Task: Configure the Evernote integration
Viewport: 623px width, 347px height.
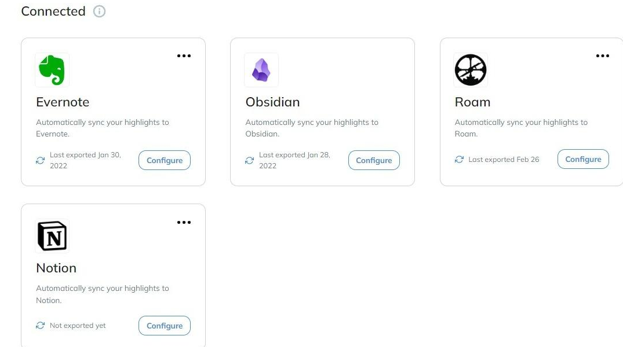Action: coord(165,160)
